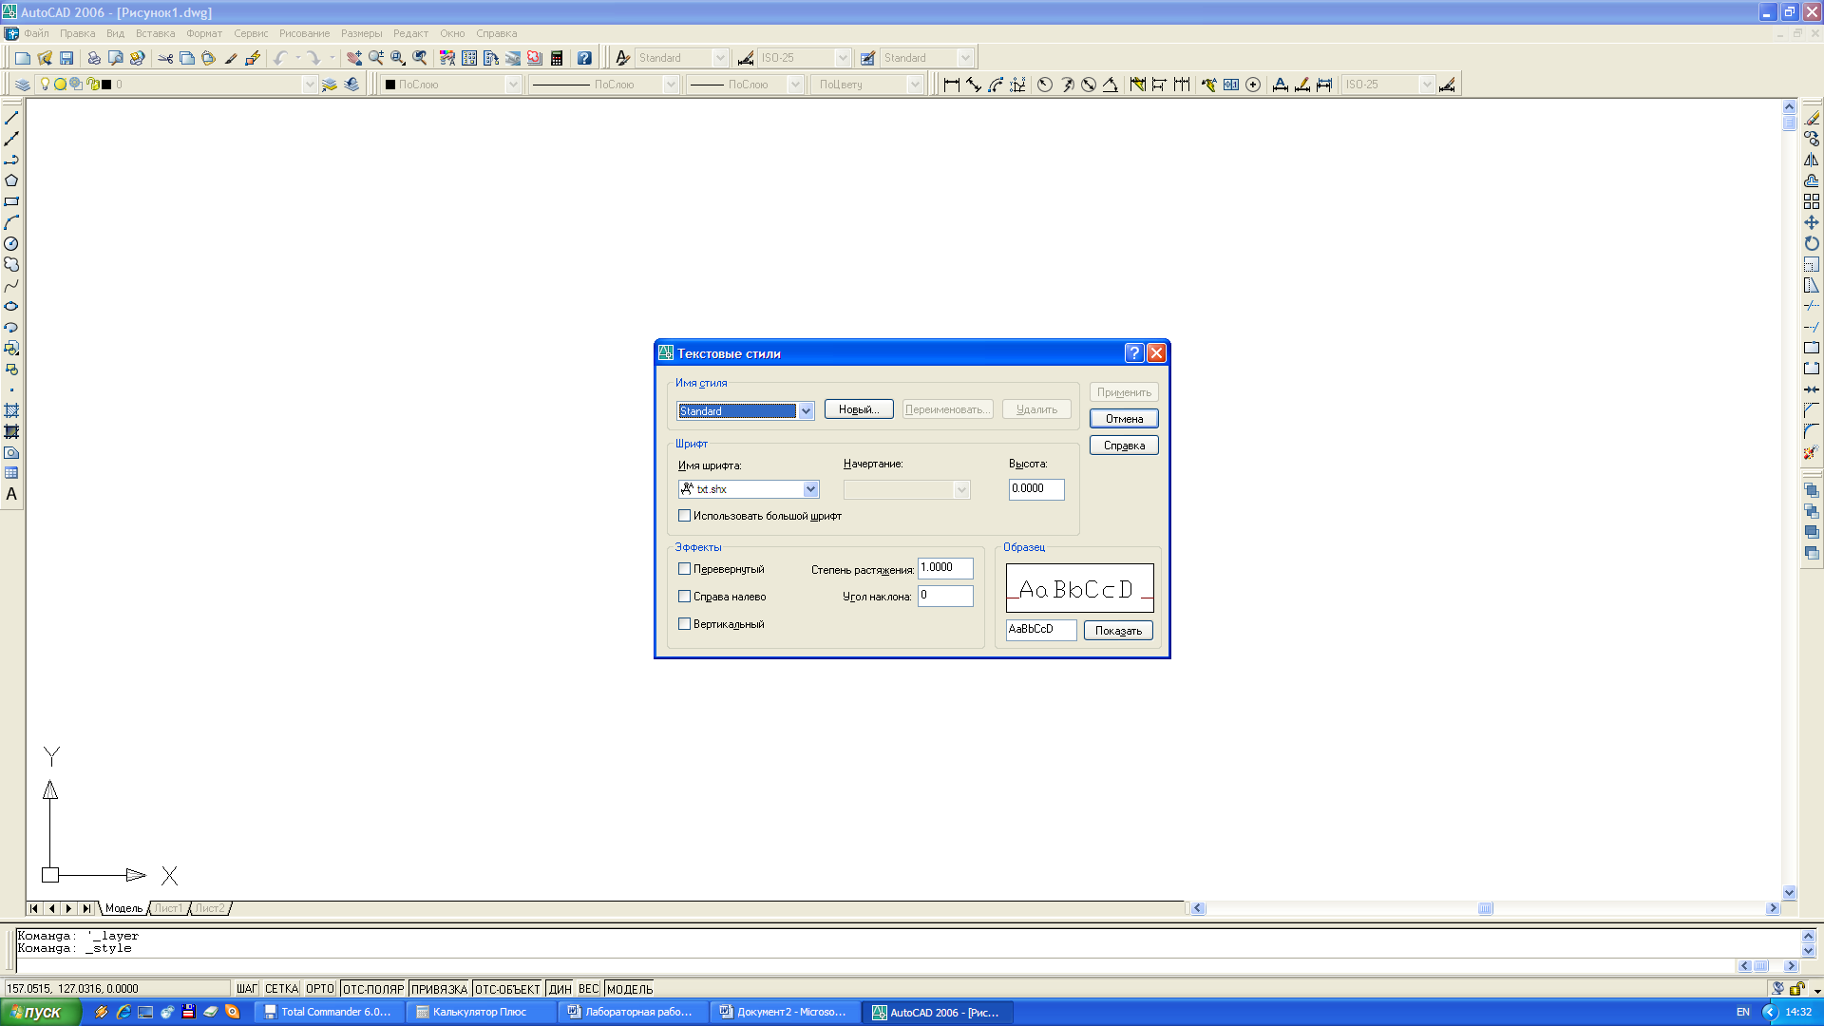The image size is (1824, 1026).
Task: Select the Multiline Text A tool
Action: pos(11,494)
